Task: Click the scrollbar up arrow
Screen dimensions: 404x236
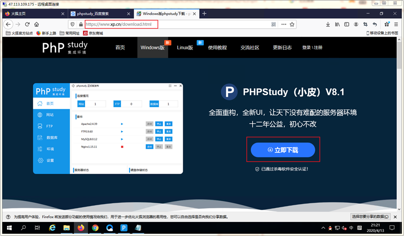Action: (x=399, y=40)
